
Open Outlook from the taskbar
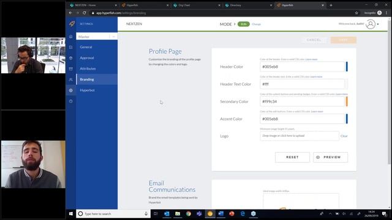click(x=167, y=214)
